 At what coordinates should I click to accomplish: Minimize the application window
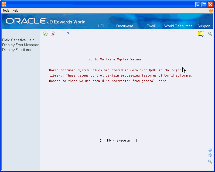[x=198, y=5]
